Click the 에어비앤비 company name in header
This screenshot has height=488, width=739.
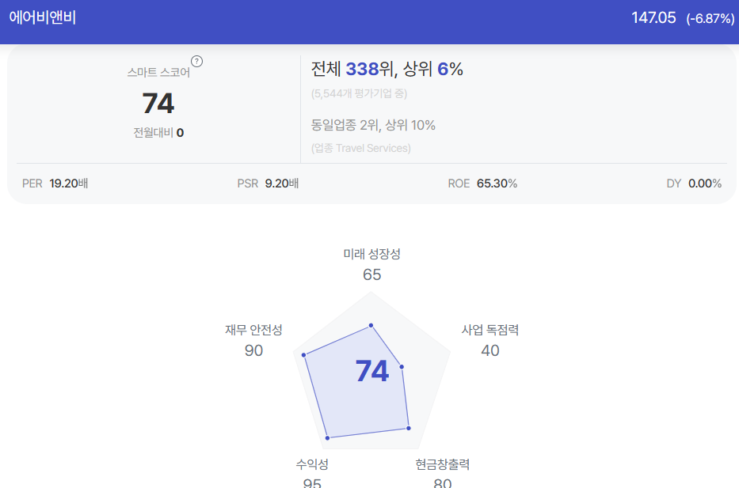click(x=43, y=17)
